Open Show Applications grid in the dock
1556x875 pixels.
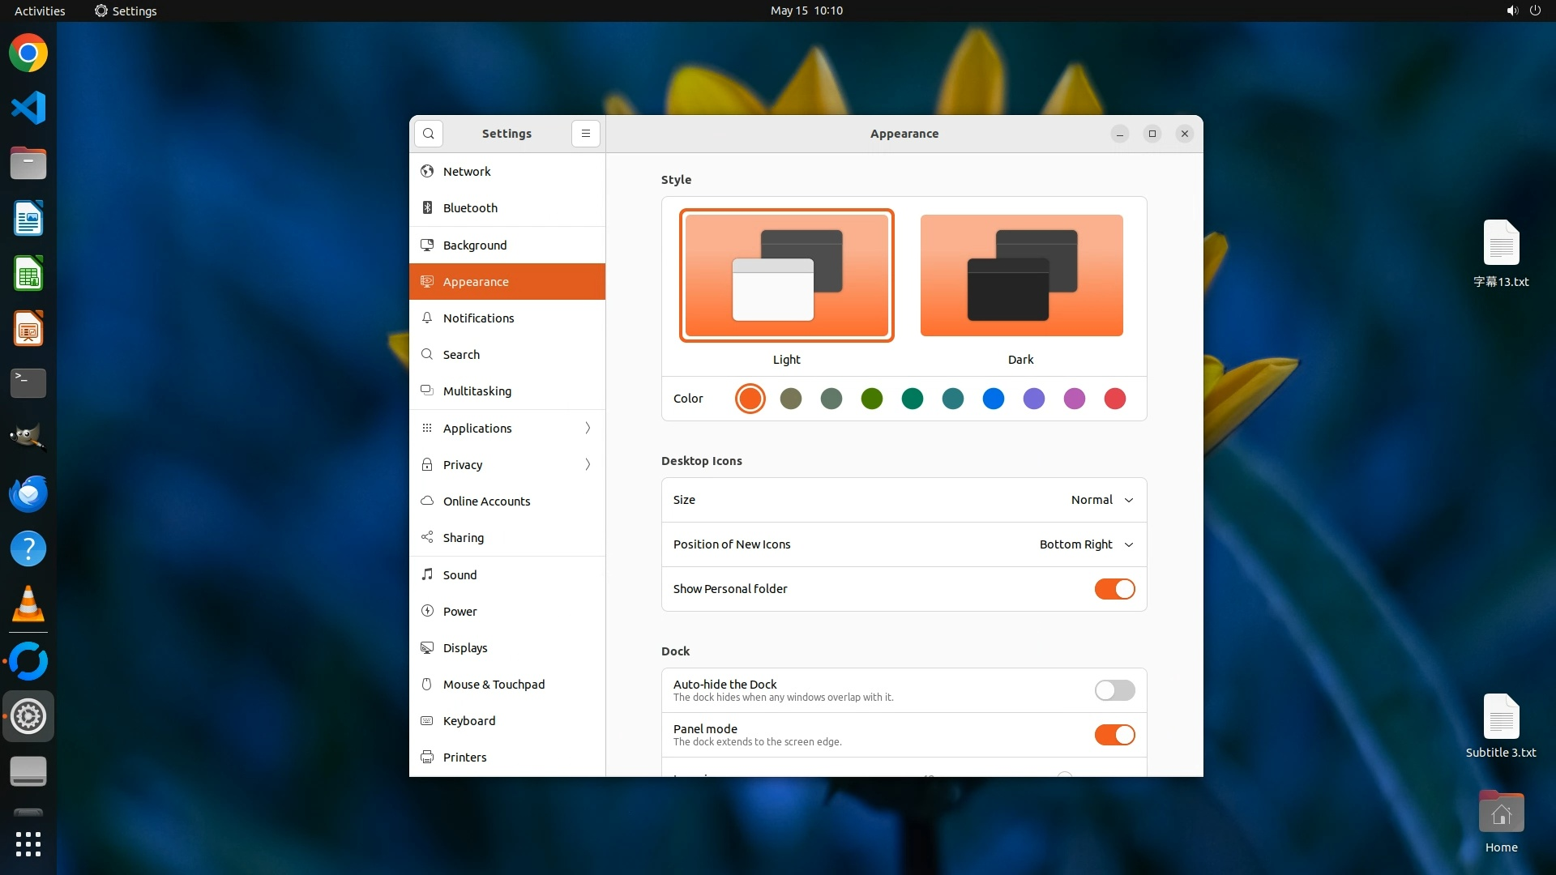tap(28, 843)
